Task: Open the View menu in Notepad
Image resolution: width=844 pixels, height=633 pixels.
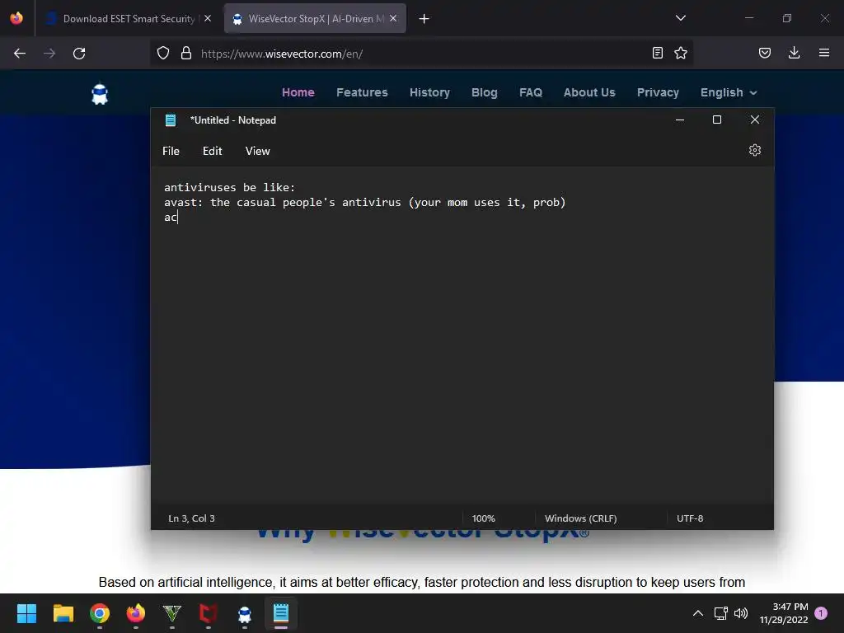Action: 257,152
